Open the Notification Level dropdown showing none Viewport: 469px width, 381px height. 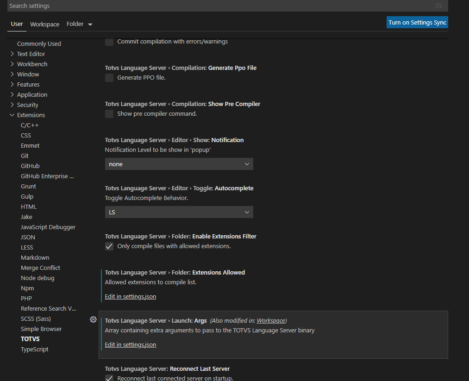[179, 164]
